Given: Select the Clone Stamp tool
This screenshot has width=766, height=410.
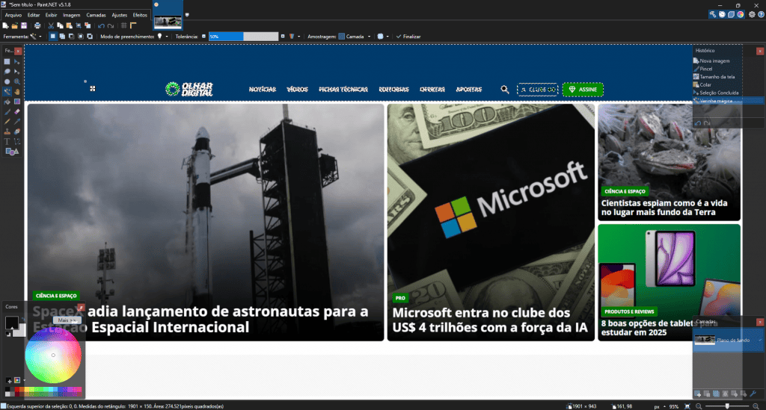Looking at the screenshot, I should pos(7,131).
